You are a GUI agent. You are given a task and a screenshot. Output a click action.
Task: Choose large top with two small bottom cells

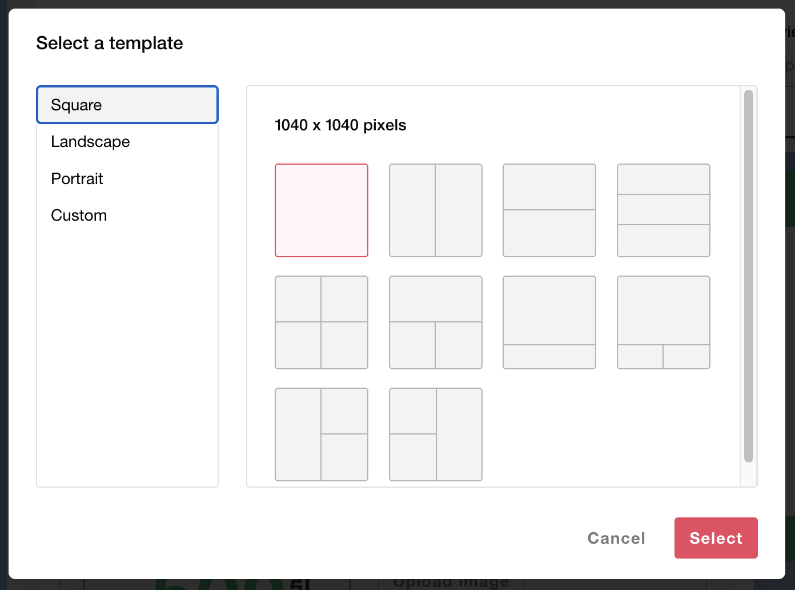pos(664,322)
